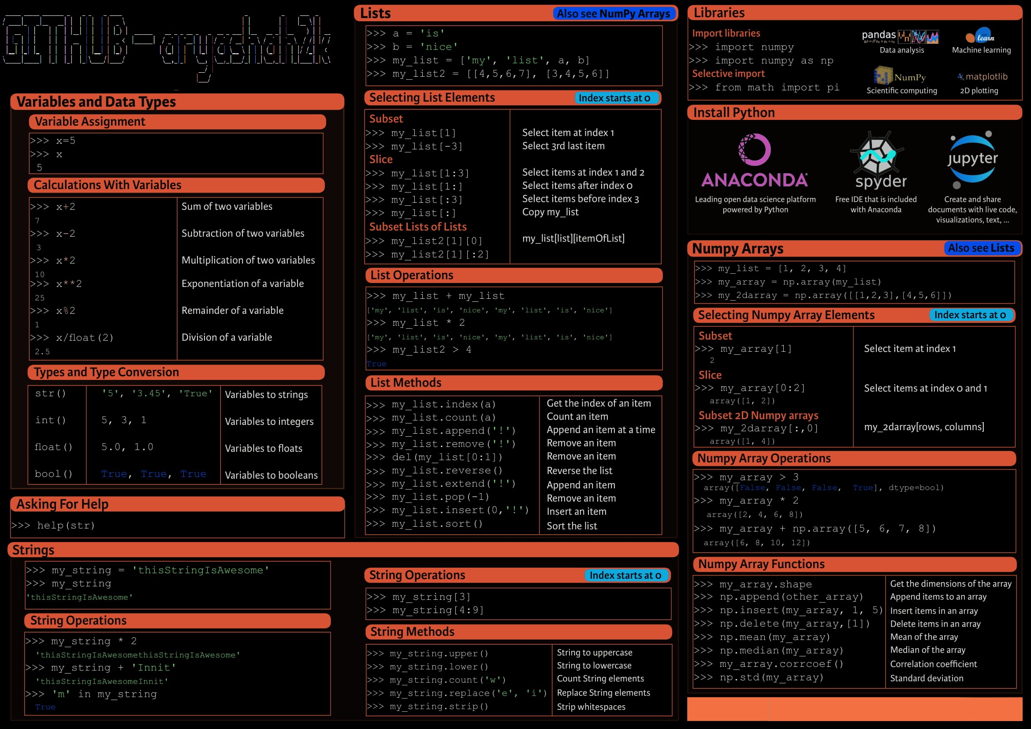Click the 'Import libraries' subheading
The width and height of the screenshot is (1031, 729).
(726, 33)
